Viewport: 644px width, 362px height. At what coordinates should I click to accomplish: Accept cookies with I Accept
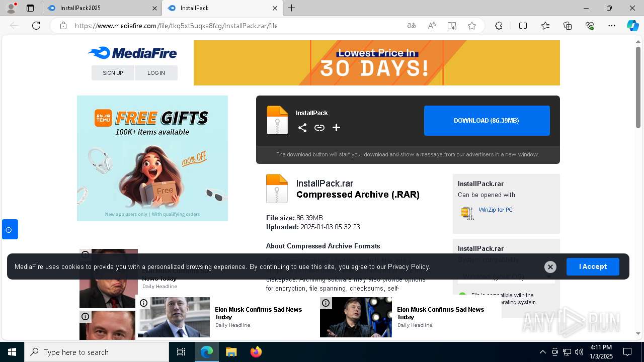tap(593, 266)
